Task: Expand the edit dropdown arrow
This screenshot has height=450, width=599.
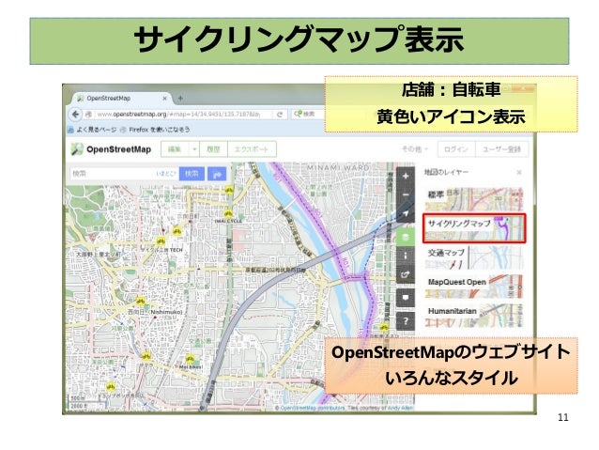Action: [x=194, y=149]
